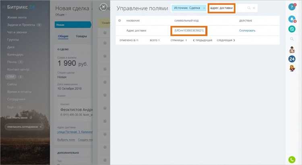Switch to the Товары tab in deal
302x165 pixels.
(x=81, y=36)
